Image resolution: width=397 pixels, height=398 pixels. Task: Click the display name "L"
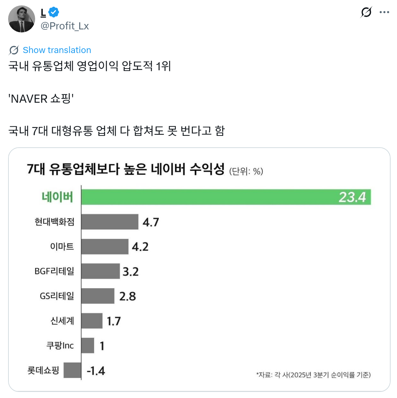43,13
